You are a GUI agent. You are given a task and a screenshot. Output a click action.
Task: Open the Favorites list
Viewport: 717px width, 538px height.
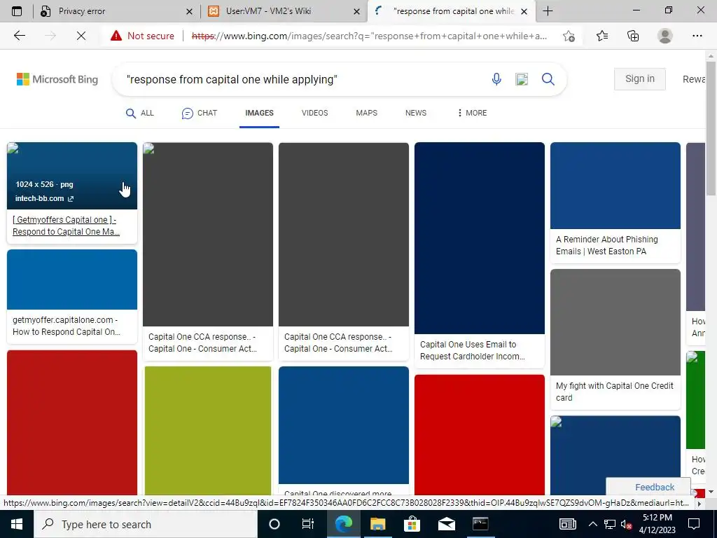click(x=601, y=36)
